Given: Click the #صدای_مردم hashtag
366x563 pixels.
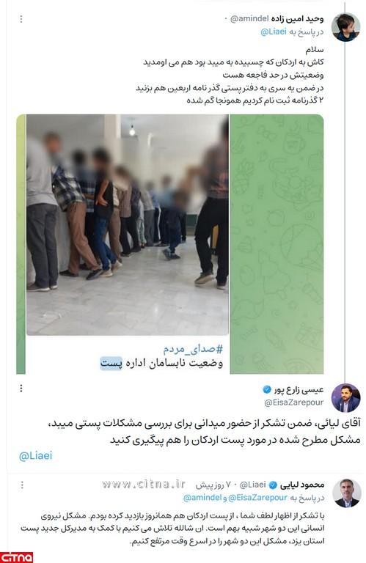Looking at the screenshot, I should pos(193,349).
